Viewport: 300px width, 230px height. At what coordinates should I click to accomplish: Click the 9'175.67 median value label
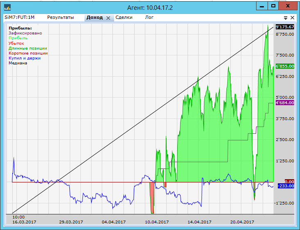tap(285, 27)
